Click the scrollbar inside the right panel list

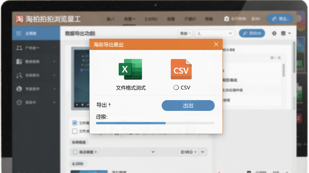tap(284, 70)
